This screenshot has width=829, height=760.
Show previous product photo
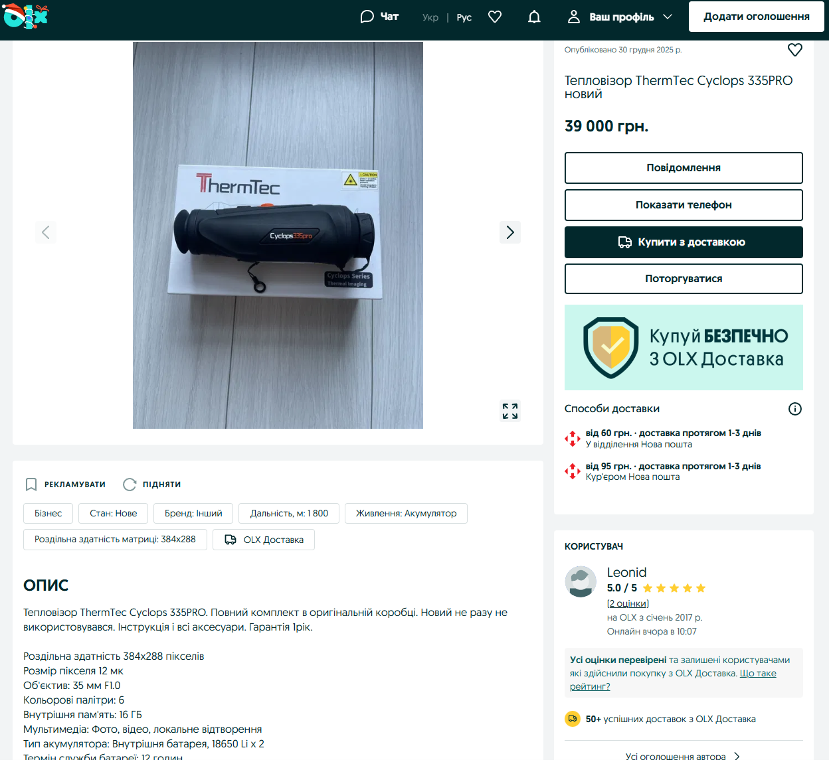46,232
